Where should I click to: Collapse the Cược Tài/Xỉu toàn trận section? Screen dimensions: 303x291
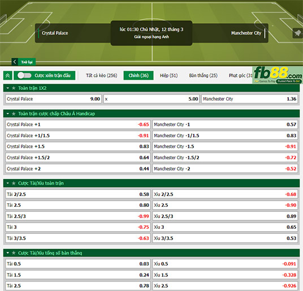point(8,183)
